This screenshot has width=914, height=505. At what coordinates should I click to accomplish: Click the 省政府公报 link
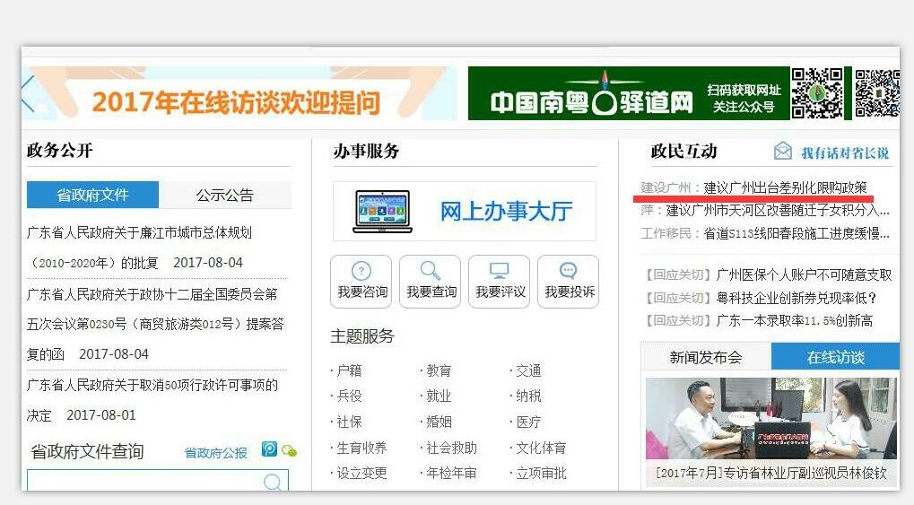tap(215, 453)
